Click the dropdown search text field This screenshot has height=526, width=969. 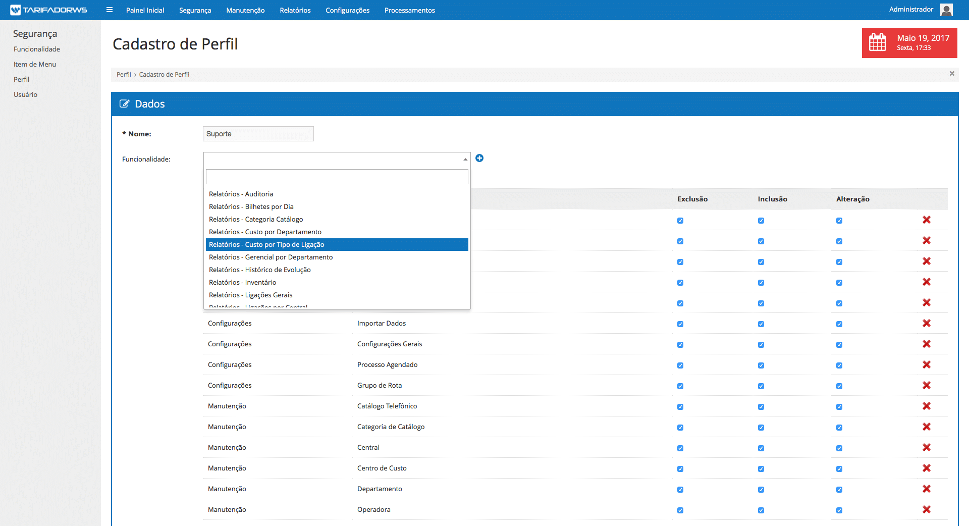coord(337,177)
